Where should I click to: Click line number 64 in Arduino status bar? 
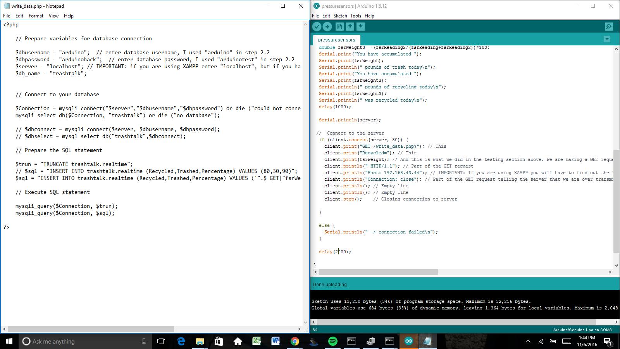pyautogui.click(x=315, y=330)
